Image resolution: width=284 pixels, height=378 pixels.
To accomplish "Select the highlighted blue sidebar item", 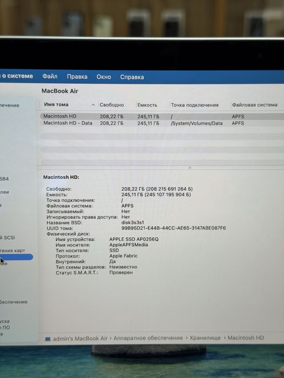I will point(16,257).
